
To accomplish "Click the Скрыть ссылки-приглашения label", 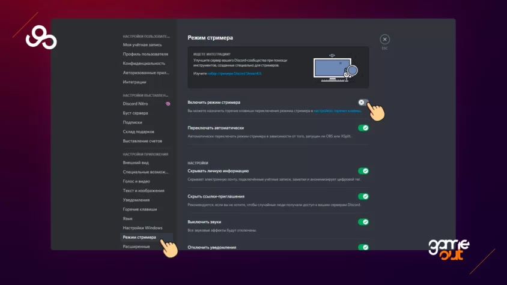I will click(x=216, y=196).
